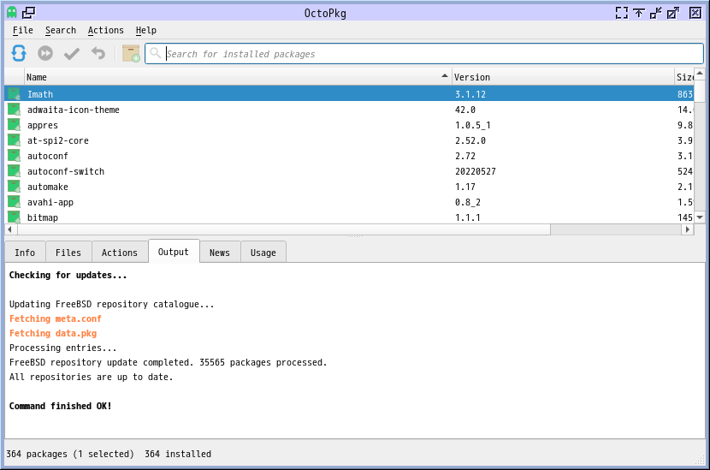
Task: Click the Check updates sync icon
Action: (x=19, y=53)
